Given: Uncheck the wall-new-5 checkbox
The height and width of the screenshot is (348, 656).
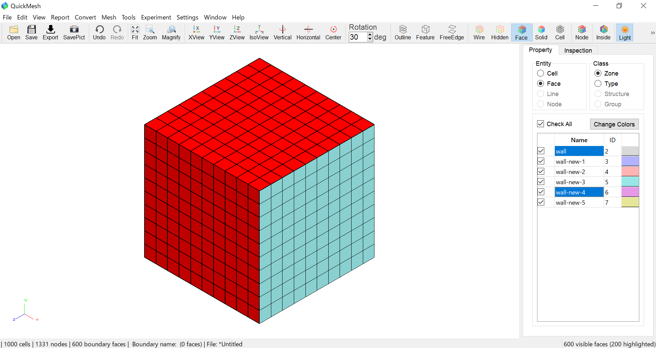Looking at the screenshot, I should pos(541,202).
